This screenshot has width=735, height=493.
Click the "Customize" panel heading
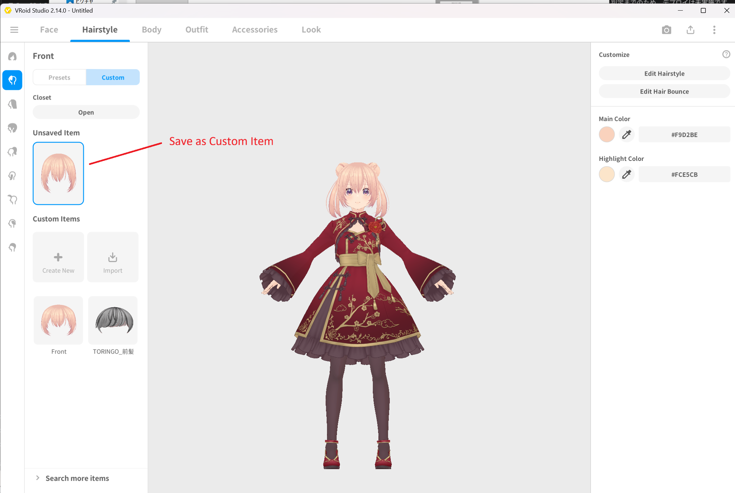tap(614, 55)
